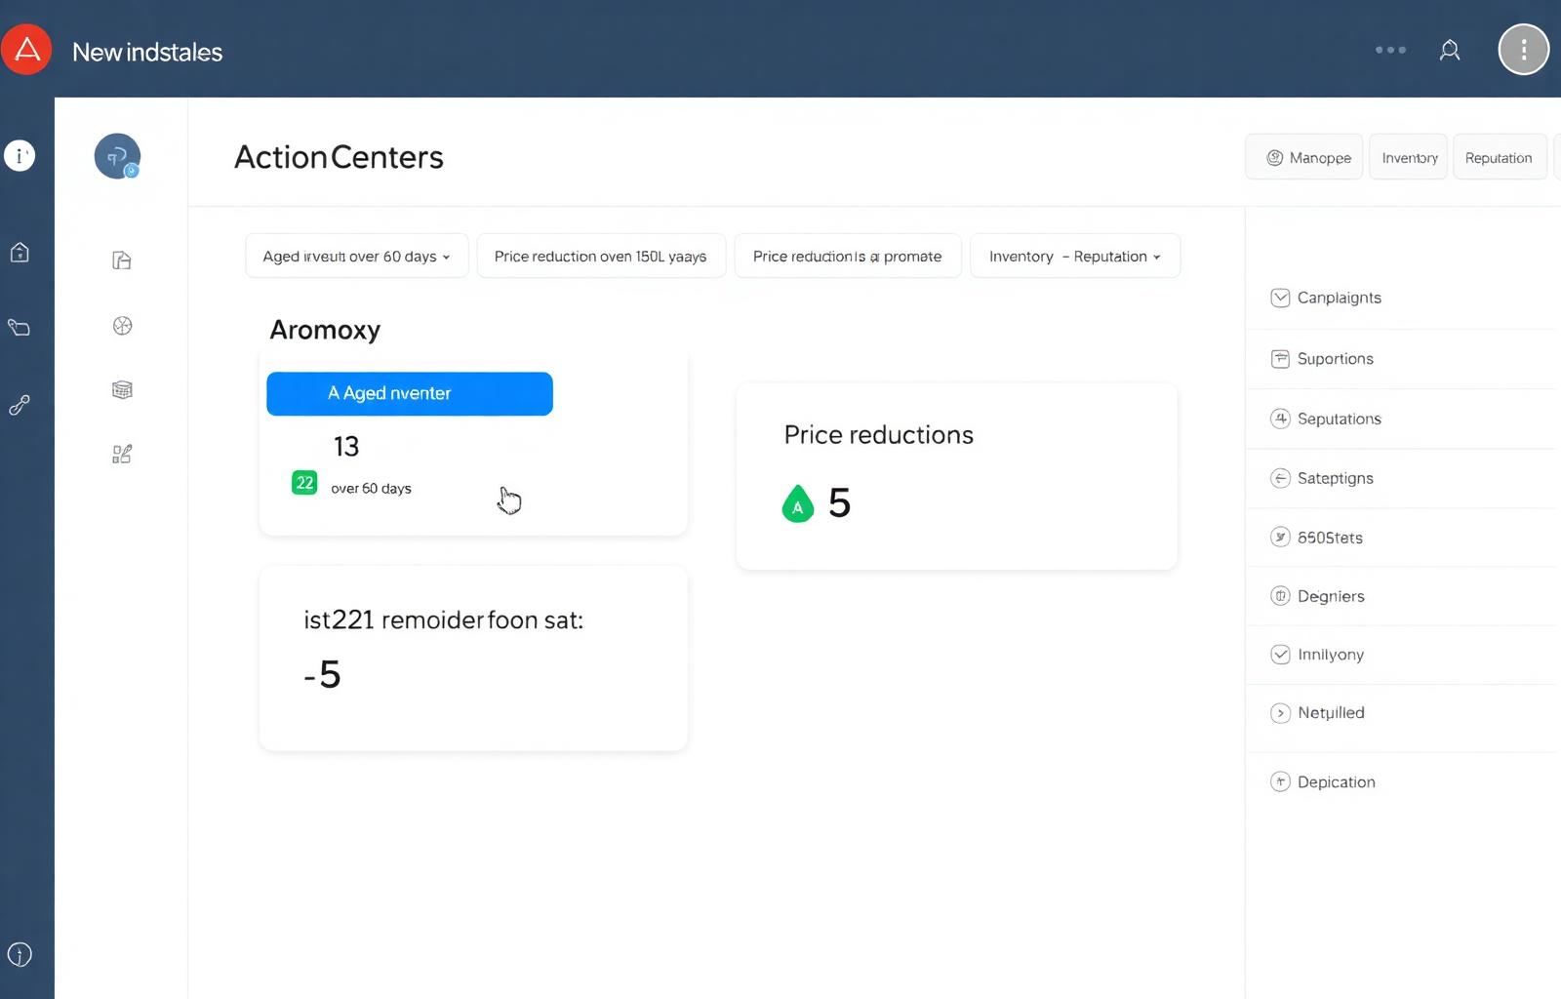
Task: Click the info icon at sidebar bottom
Action: [20, 954]
